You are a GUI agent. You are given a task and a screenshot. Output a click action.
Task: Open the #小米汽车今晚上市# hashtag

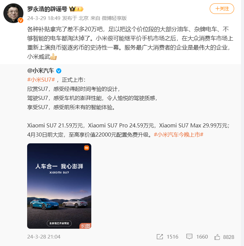click(x=179, y=135)
